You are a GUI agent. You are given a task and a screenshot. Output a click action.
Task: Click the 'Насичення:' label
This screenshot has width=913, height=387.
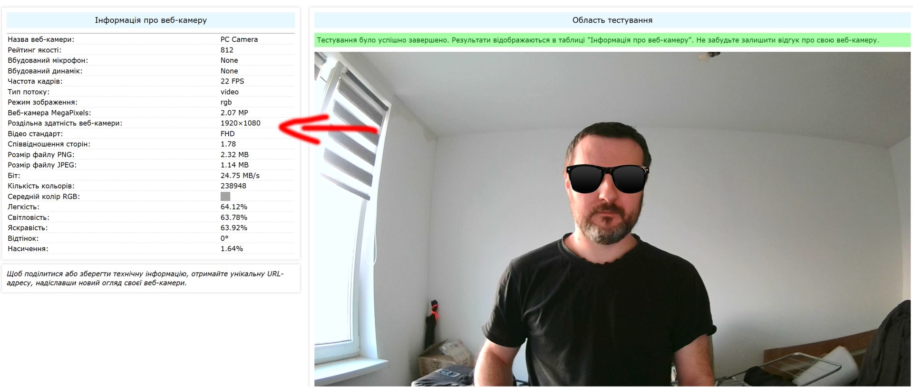pyautogui.click(x=28, y=248)
